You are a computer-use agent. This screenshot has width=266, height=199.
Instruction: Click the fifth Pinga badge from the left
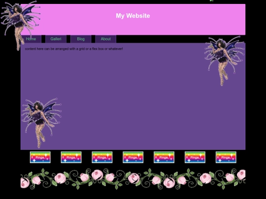tap(164, 157)
